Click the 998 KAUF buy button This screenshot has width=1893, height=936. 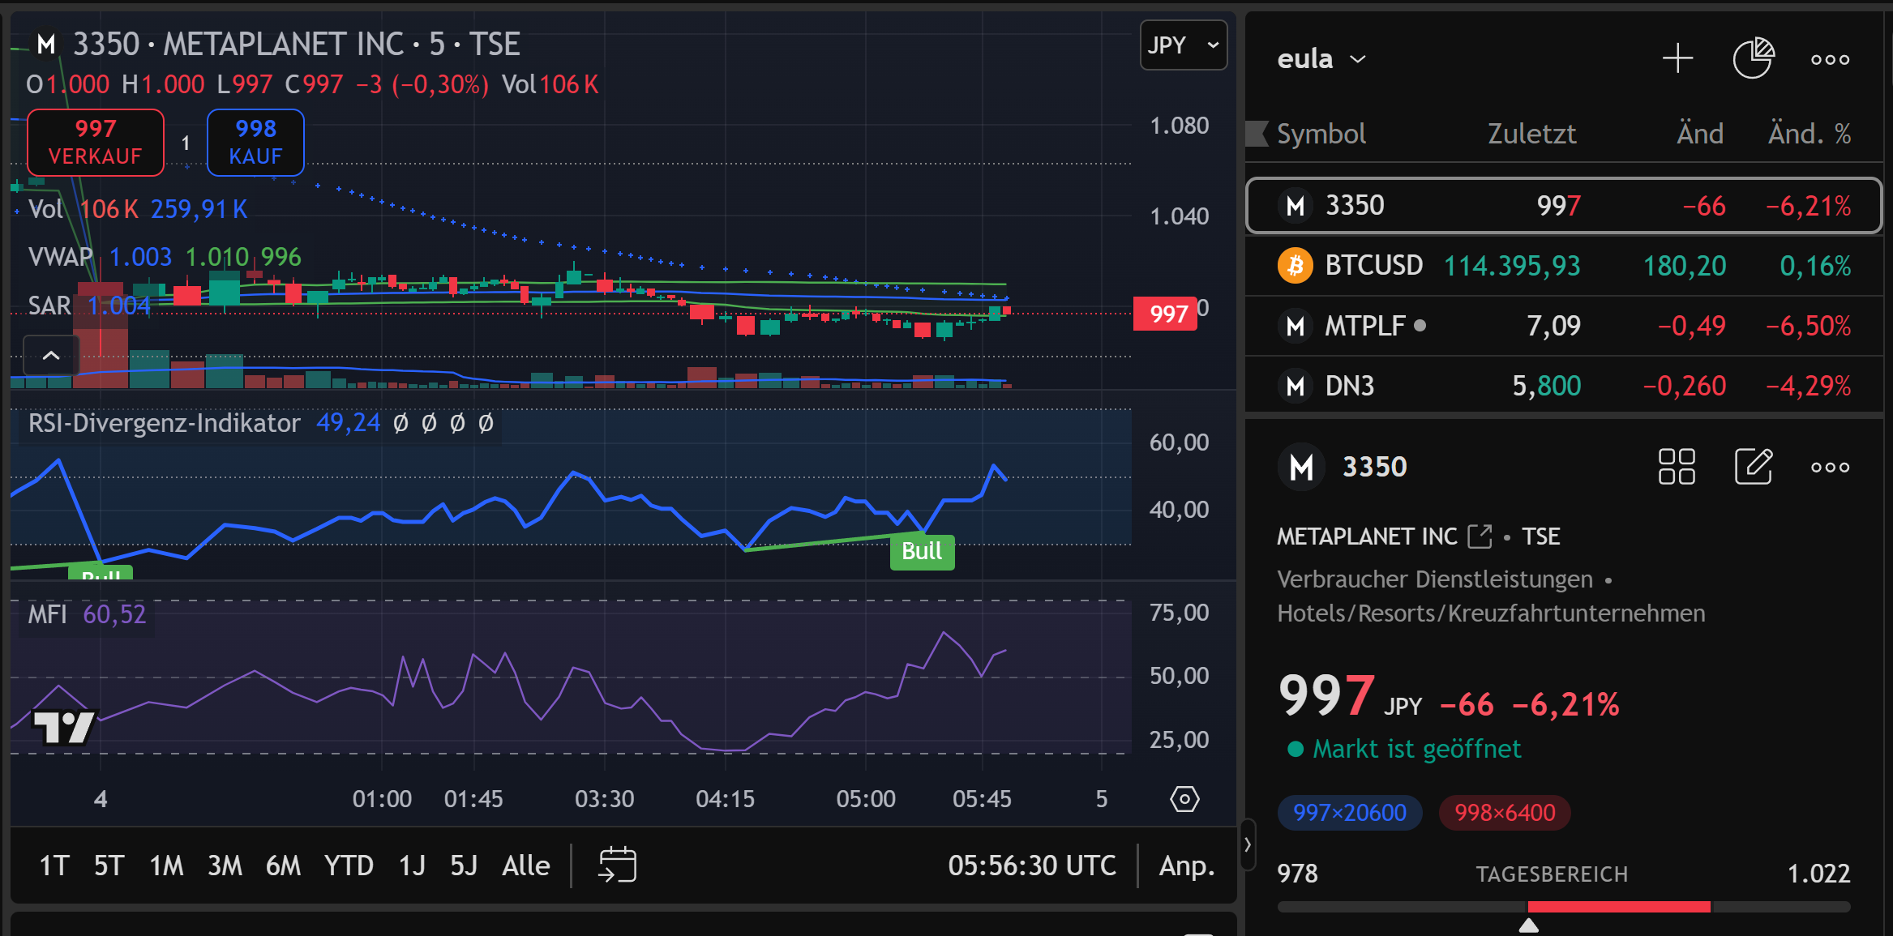[x=255, y=142]
